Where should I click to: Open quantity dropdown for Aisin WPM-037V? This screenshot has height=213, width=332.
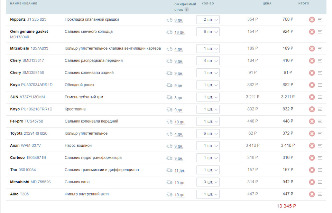pos(208,146)
